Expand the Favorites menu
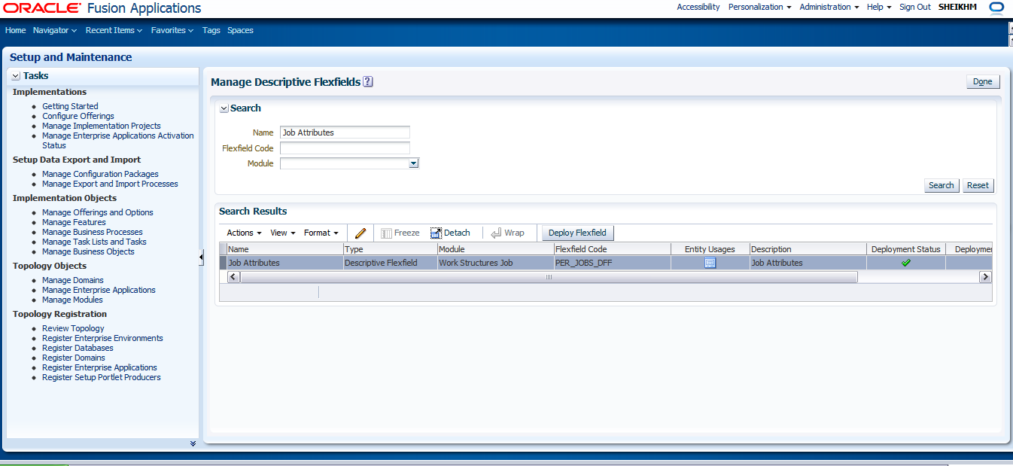 click(x=172, y=30)
